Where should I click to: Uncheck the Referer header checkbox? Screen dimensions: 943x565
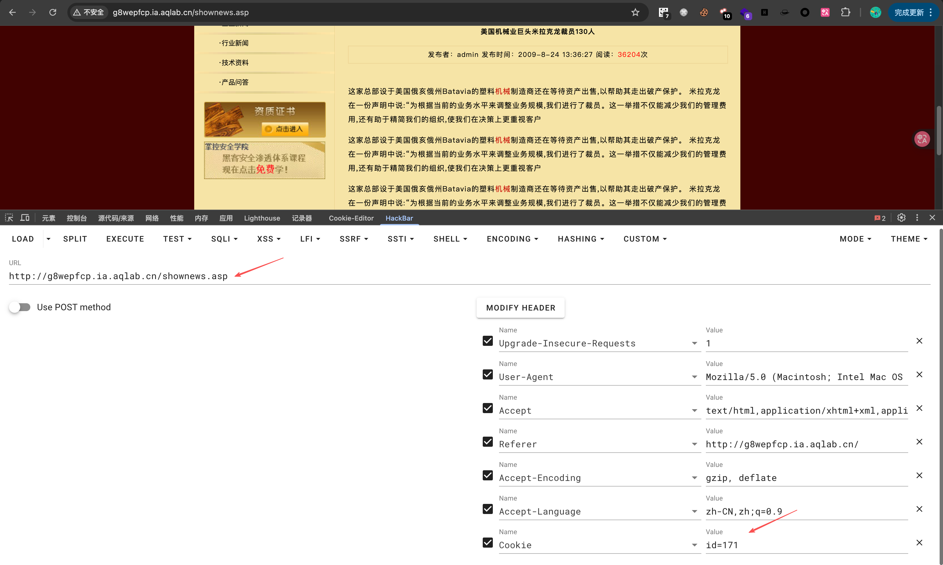(487, 442)
